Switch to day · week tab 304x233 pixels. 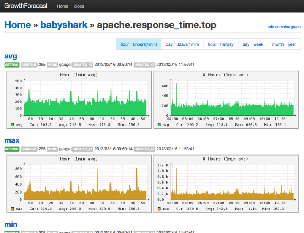click(x=253, y=44)
